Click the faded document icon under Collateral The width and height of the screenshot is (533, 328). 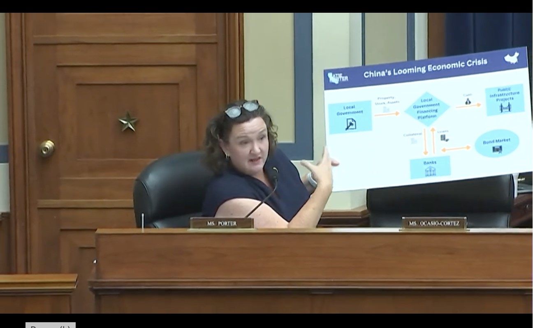pyautogui.click(x=414, y=141)
